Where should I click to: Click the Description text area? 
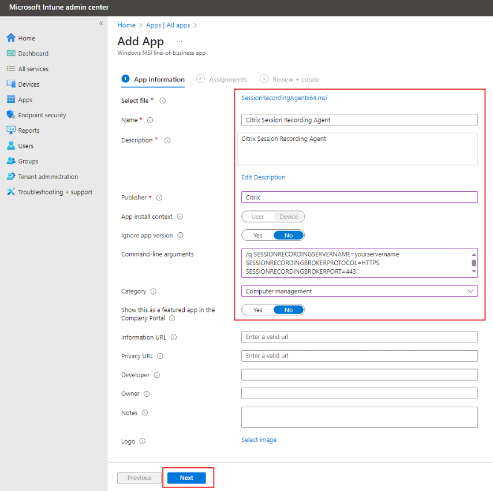357,149
